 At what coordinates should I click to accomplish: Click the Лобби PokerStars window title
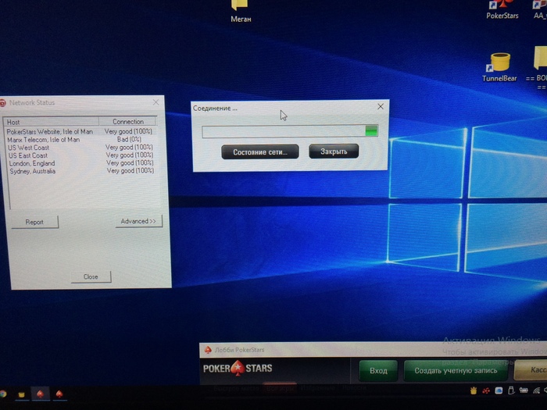point(239,350)
